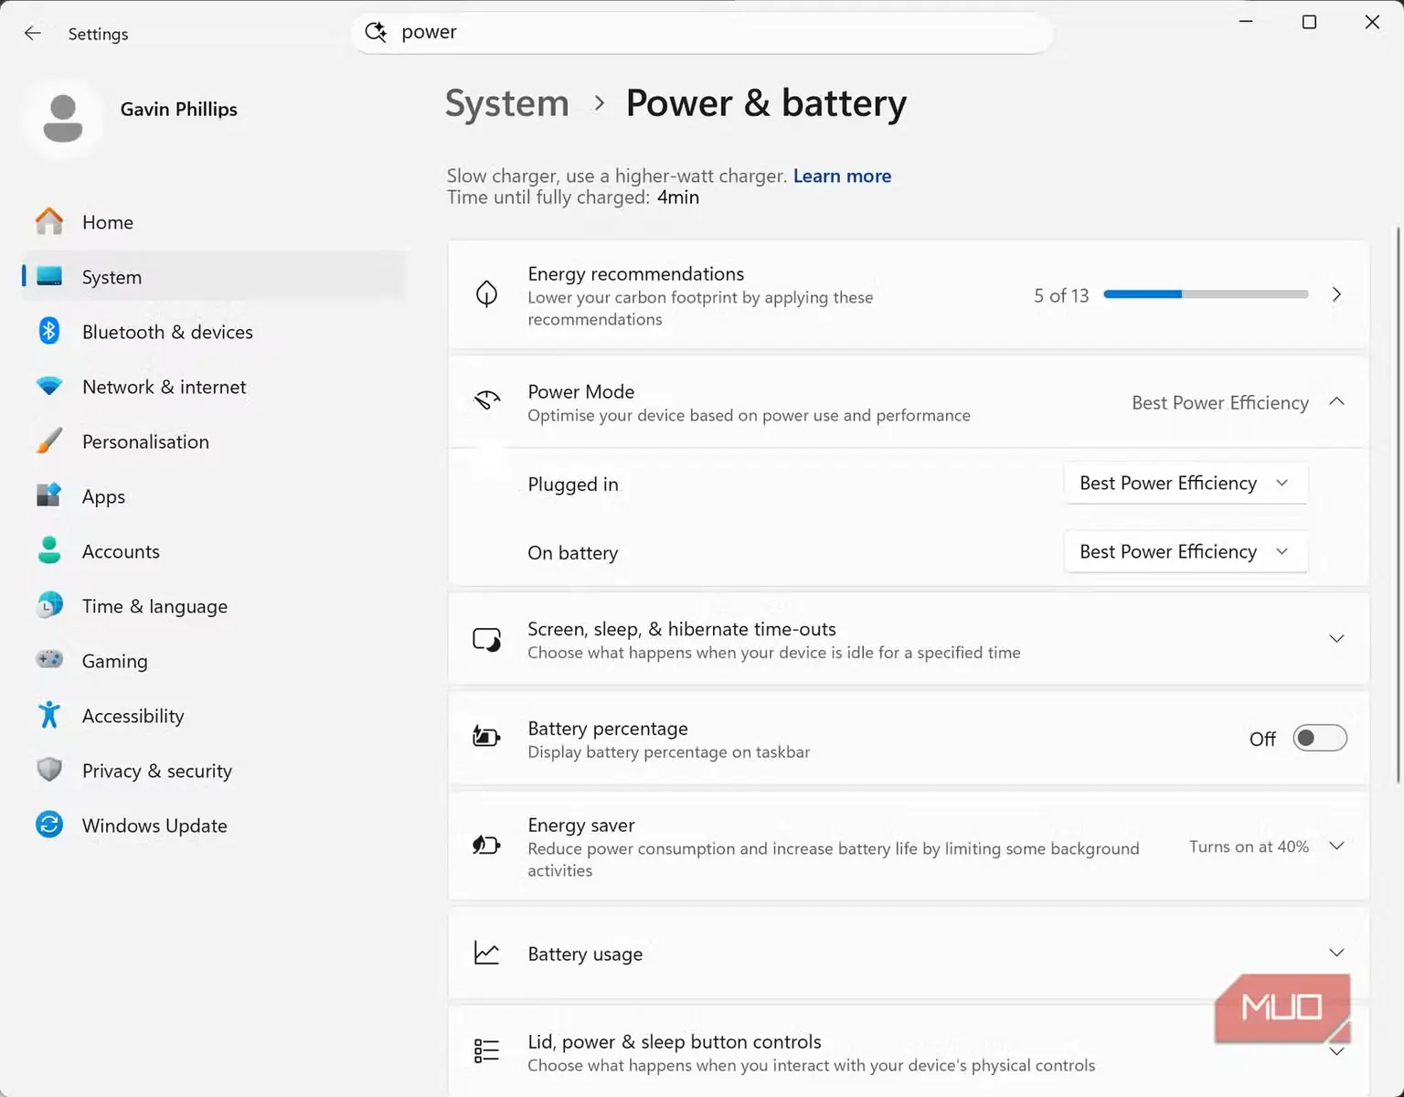Screen dimensions: 1404x1097
Task: Open Accounts settings
Action: point(214,551)
